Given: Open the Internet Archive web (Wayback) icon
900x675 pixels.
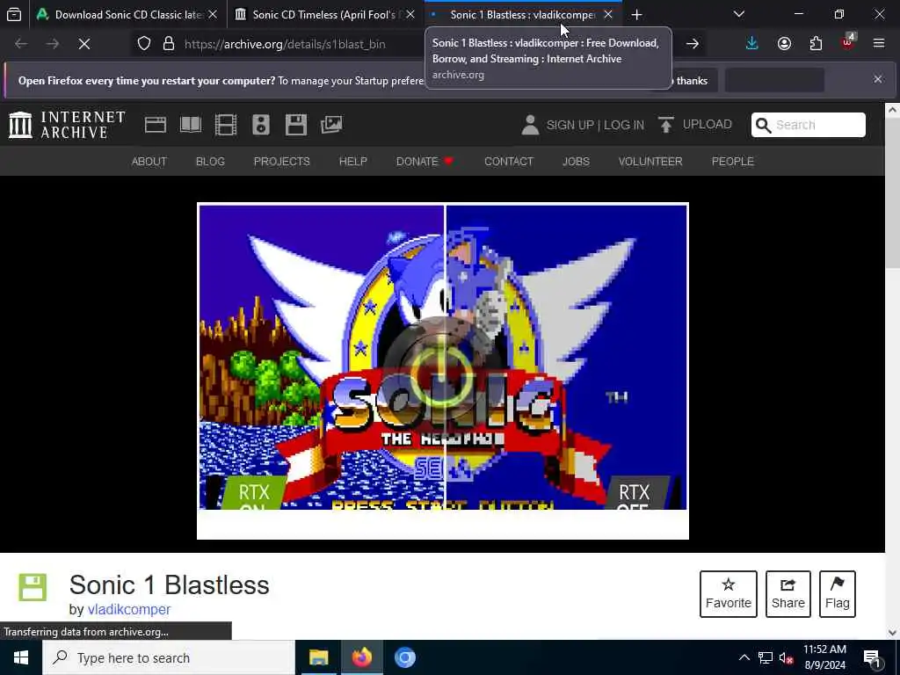Looking at the screenshot, I should [155, 125].
